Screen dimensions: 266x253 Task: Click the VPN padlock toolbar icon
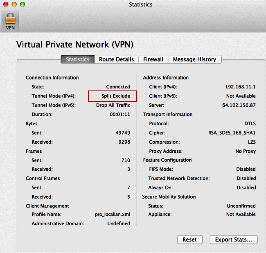[10, 21]
